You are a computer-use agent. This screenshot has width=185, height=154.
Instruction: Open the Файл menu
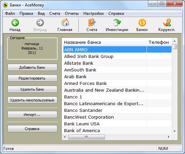tap(10, 13)
